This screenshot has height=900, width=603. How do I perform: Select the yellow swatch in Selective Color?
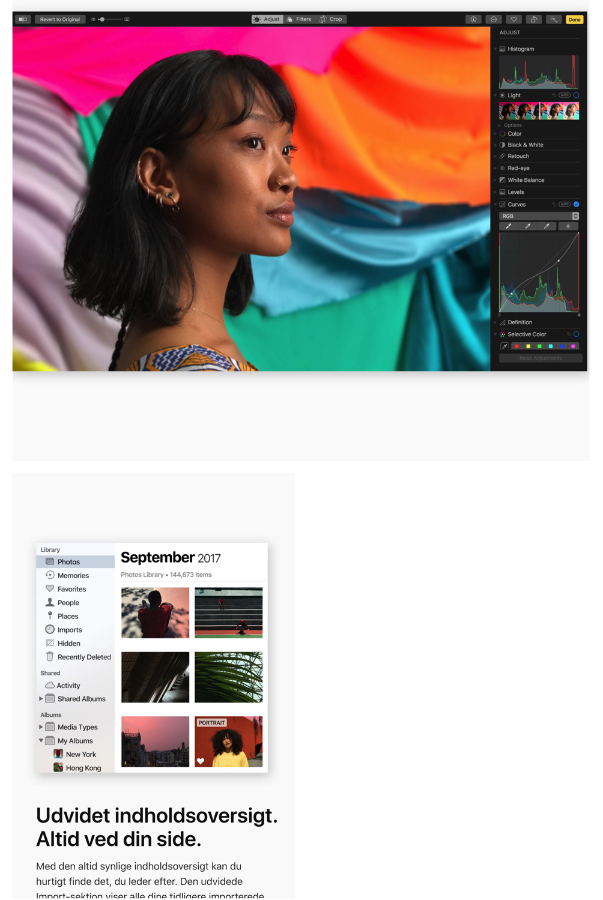529,346
